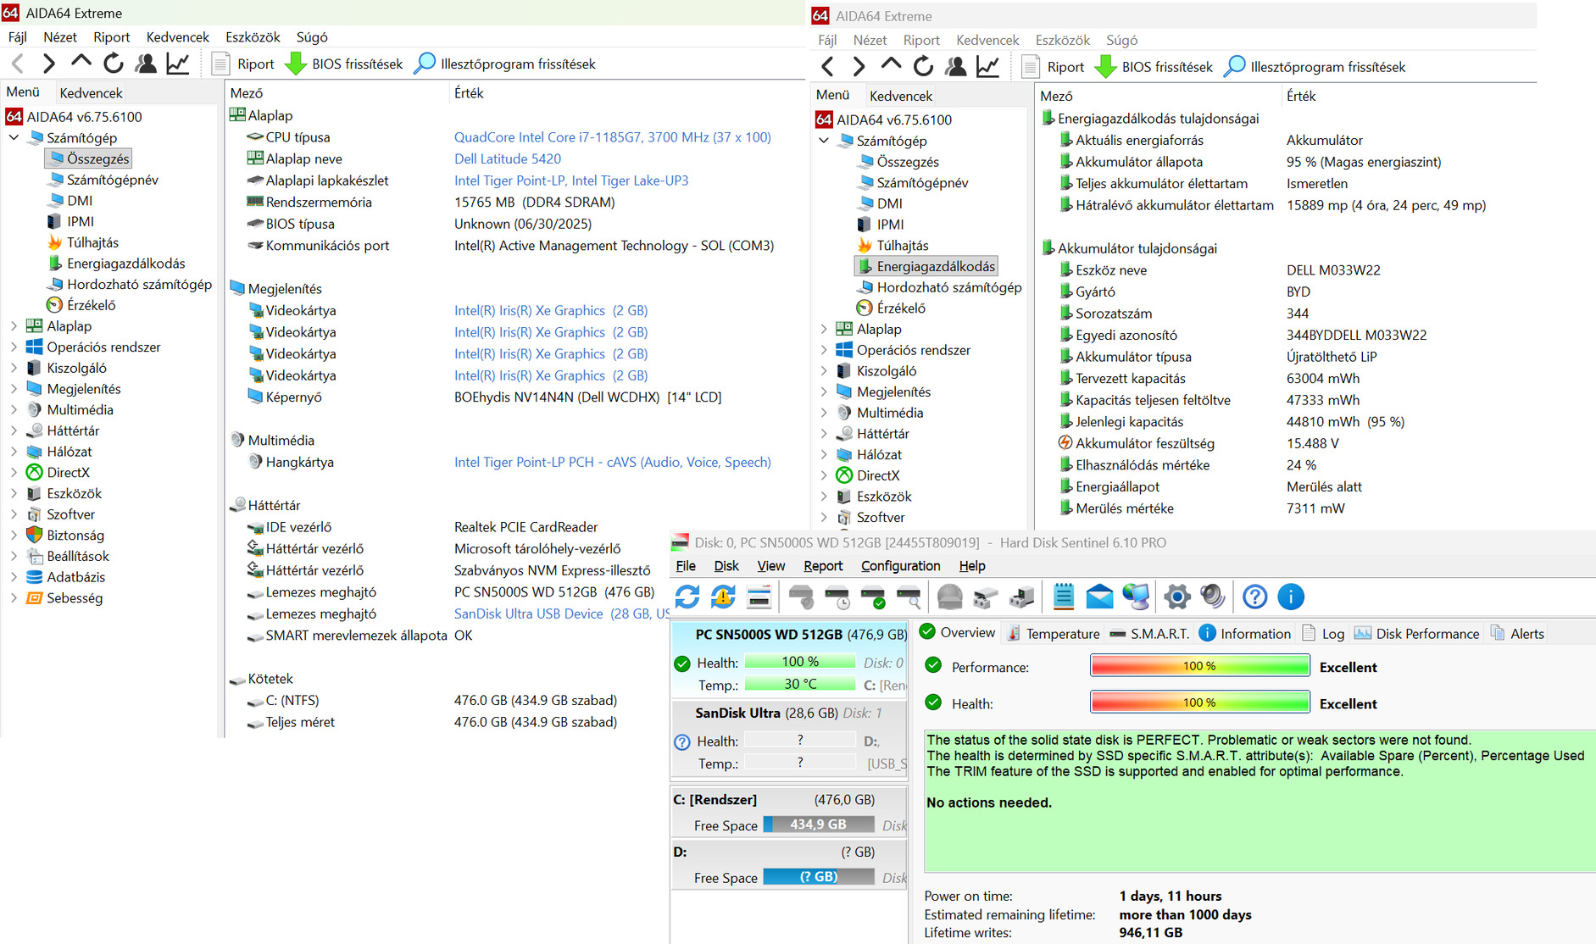Open the gear configuration icon in Hard Disk Sentinel
The image size is (1596, 944).
(1176, 597)
